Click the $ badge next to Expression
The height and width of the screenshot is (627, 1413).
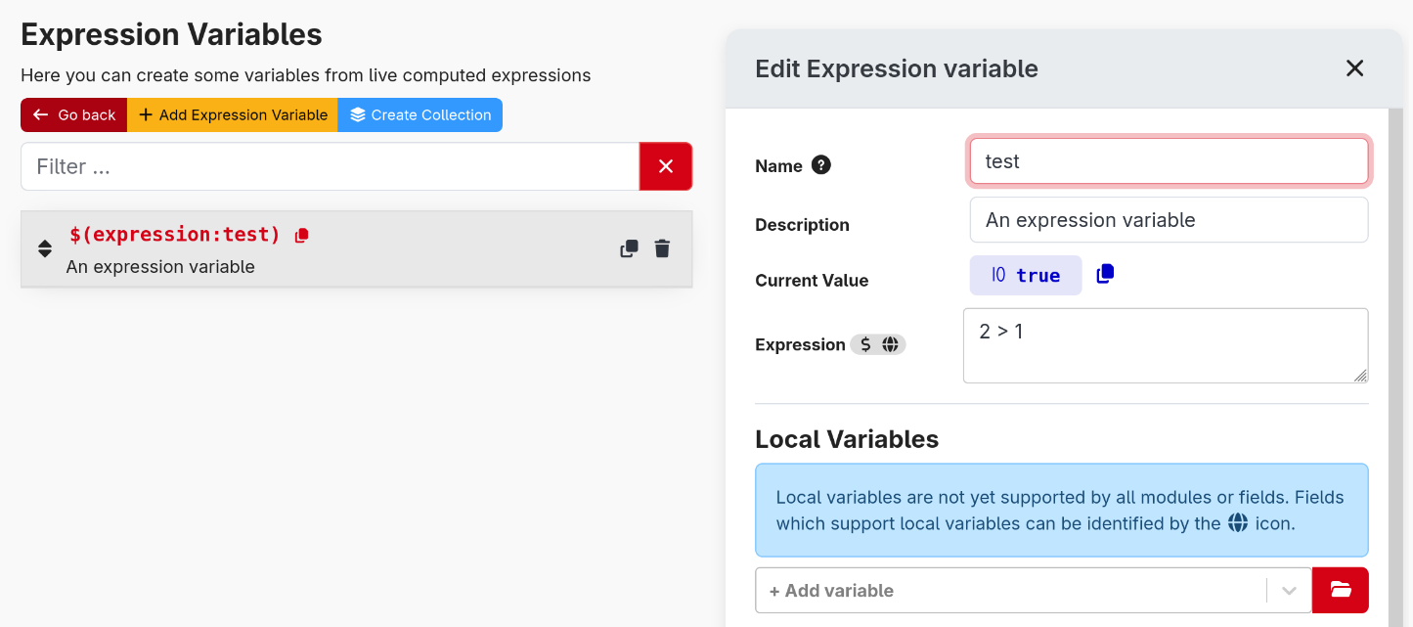pyautogui.click(x=866, y=344)
